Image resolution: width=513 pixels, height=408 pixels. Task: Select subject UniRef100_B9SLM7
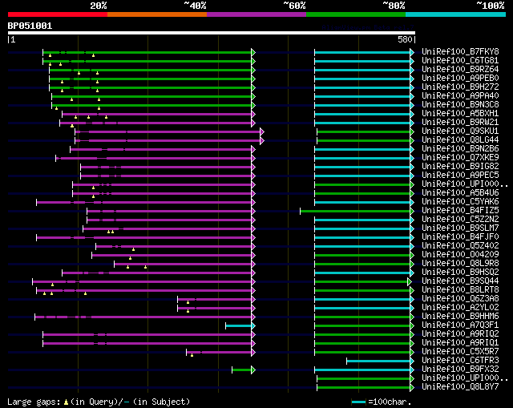click(x=460, y=228)
